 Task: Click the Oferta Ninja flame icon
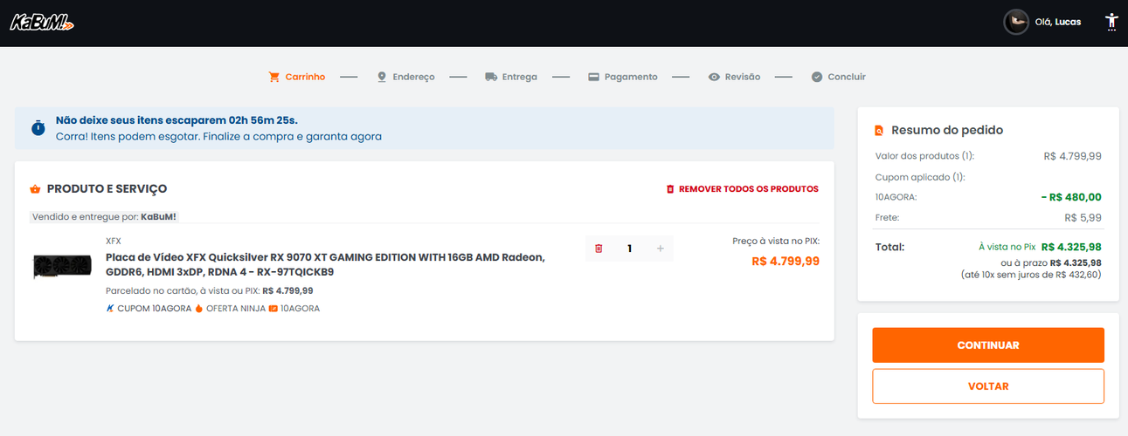[x=198, y=309]
